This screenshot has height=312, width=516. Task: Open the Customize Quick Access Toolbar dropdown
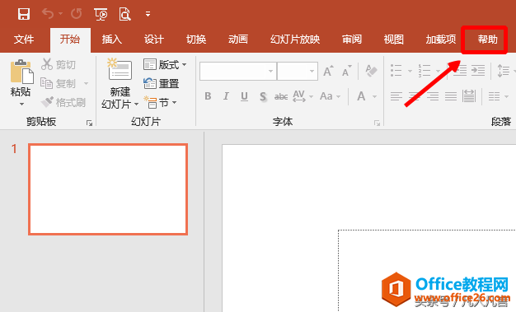point(148,14)
